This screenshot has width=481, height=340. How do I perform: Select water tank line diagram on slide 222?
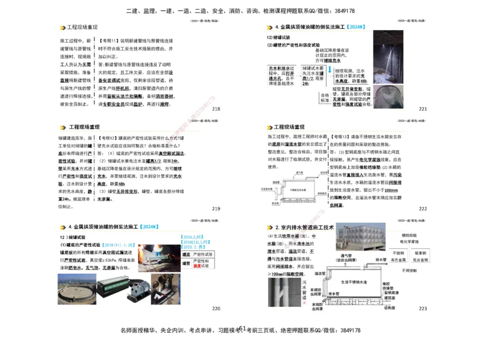point(294,188)
